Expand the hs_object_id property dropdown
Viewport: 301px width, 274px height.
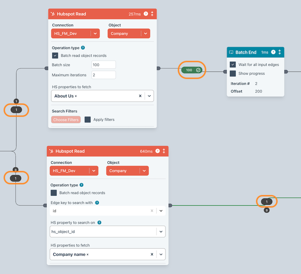pyautogui.click(x=161, y=231)
